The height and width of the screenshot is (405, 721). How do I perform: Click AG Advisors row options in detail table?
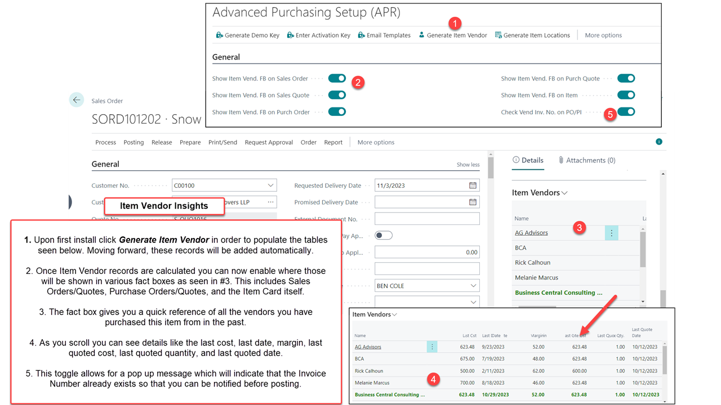(432, 347)
